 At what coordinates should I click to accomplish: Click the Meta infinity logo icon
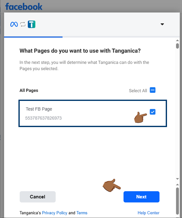point(14,24)
